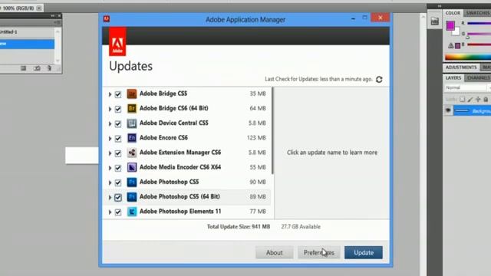The height and width of the screenshot is (276, 491).
Task: Uncheck Adobe Encore CS6 update
Action: pos(117,138)
